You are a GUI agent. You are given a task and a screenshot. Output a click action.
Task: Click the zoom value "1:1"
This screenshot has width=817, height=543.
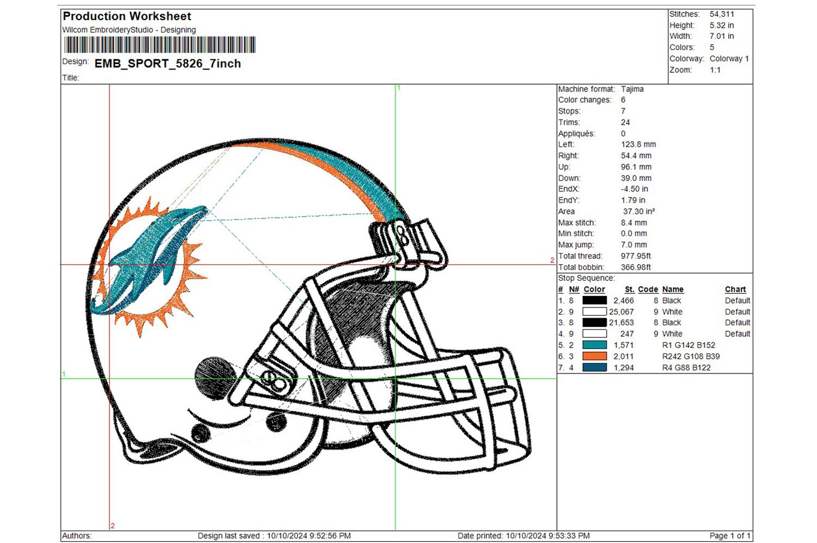pos(715,70)
